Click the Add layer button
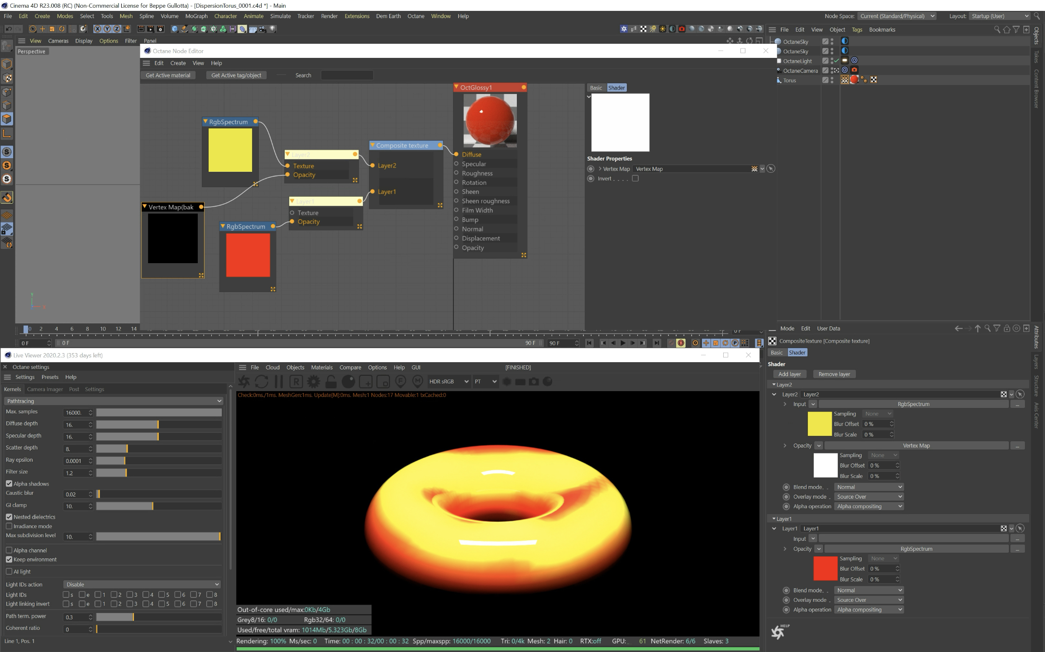This screenshot has width=1045, height=652. click(x=789, y=374)
